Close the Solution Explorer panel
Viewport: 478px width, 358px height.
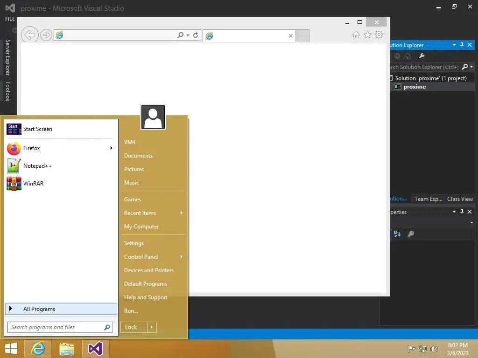[470, 45]
